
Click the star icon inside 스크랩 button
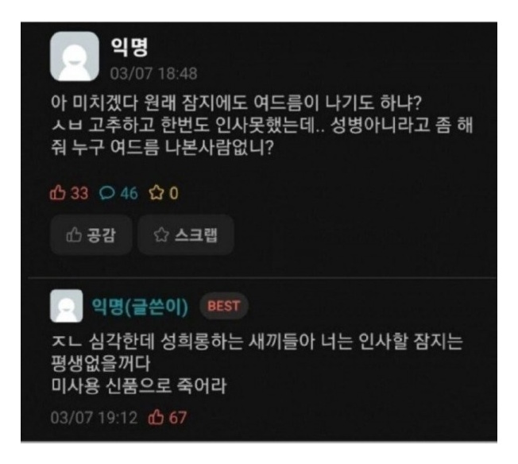[161, 234]
